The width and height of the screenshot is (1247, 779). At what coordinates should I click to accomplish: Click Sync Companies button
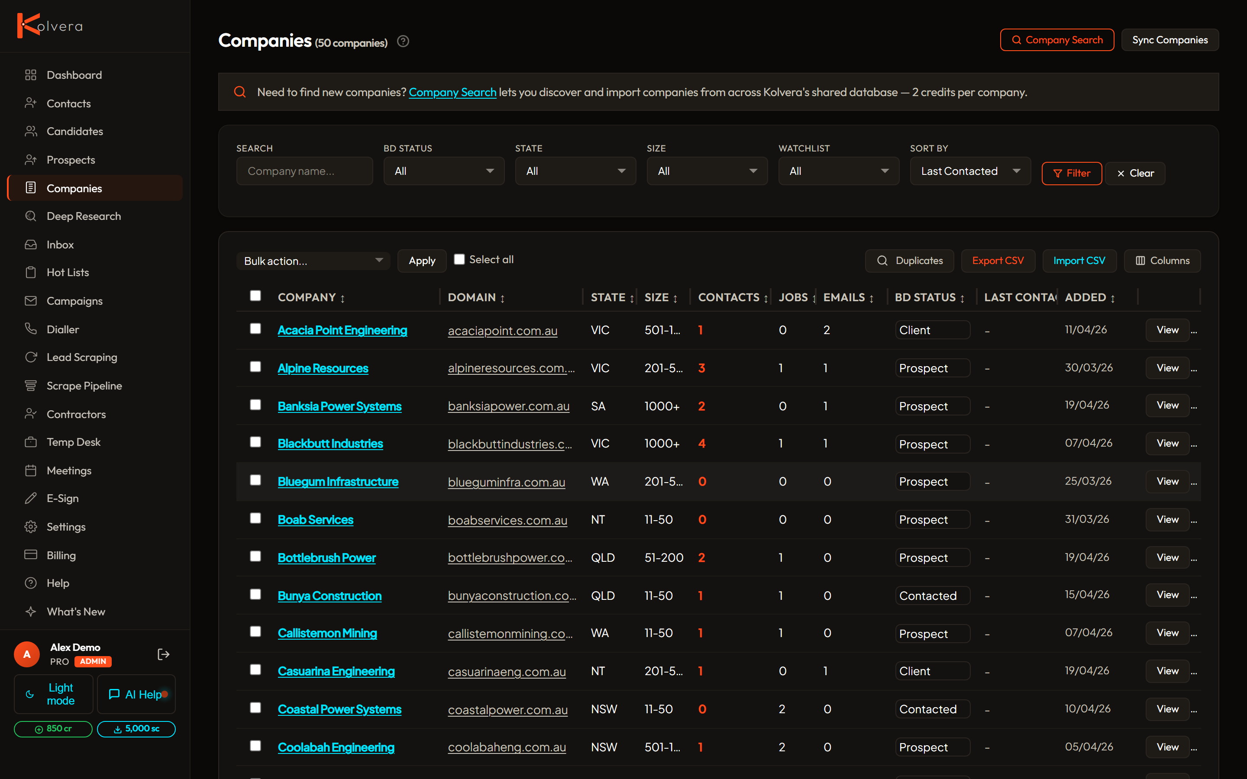[x=1169, y=40]
